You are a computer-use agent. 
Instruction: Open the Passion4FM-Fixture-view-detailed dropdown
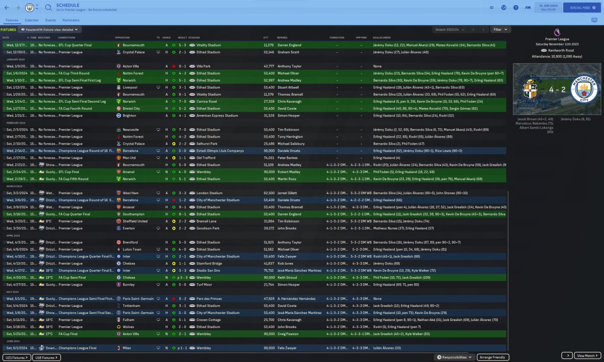[x=50, y=29]
